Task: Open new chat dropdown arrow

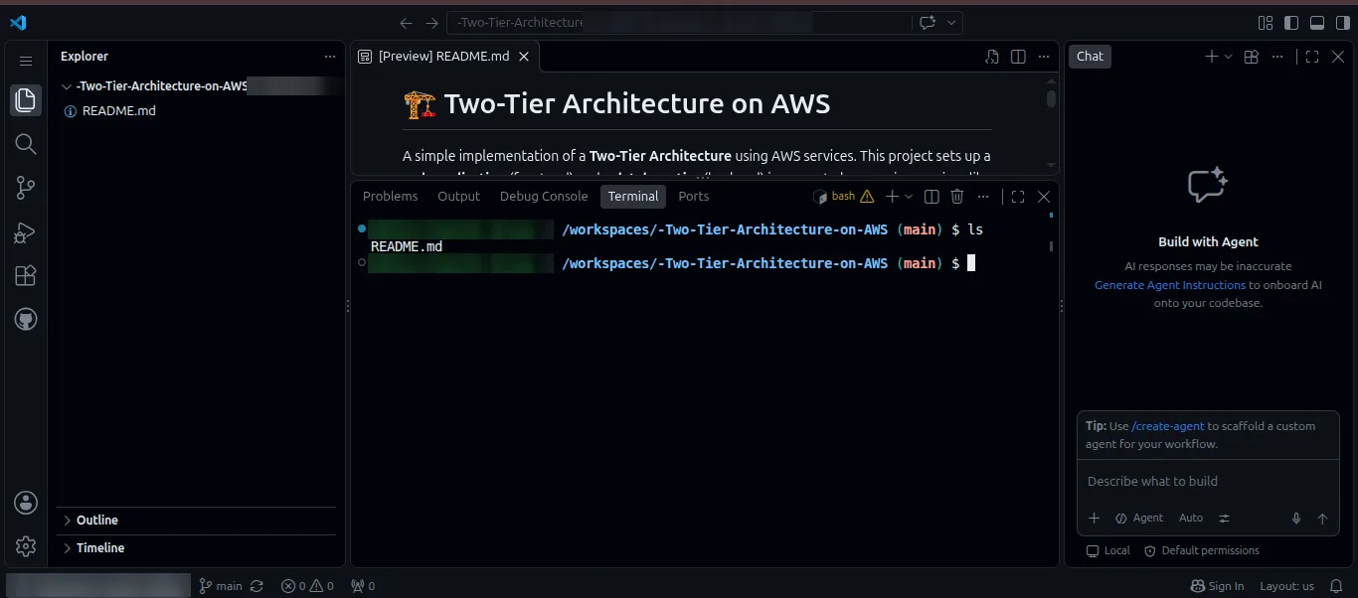Action: (x=1228, y=57)
